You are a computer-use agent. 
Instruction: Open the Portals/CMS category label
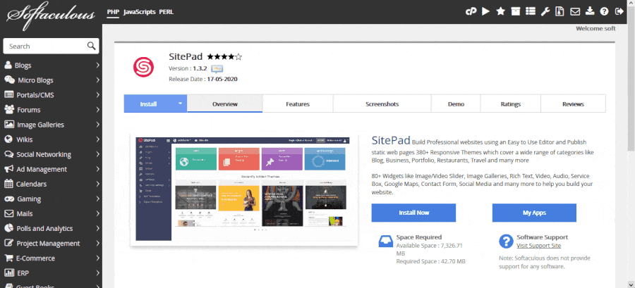[x=35, y=95]
